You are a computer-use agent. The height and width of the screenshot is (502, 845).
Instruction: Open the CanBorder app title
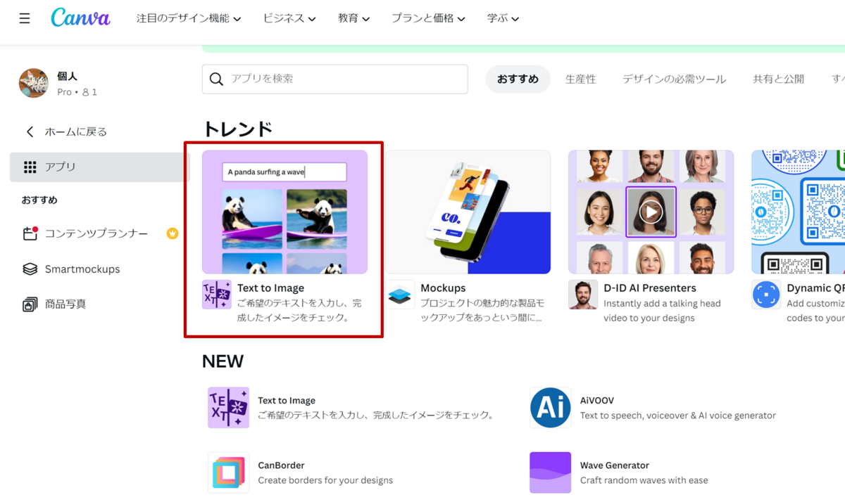pos(281,465)
